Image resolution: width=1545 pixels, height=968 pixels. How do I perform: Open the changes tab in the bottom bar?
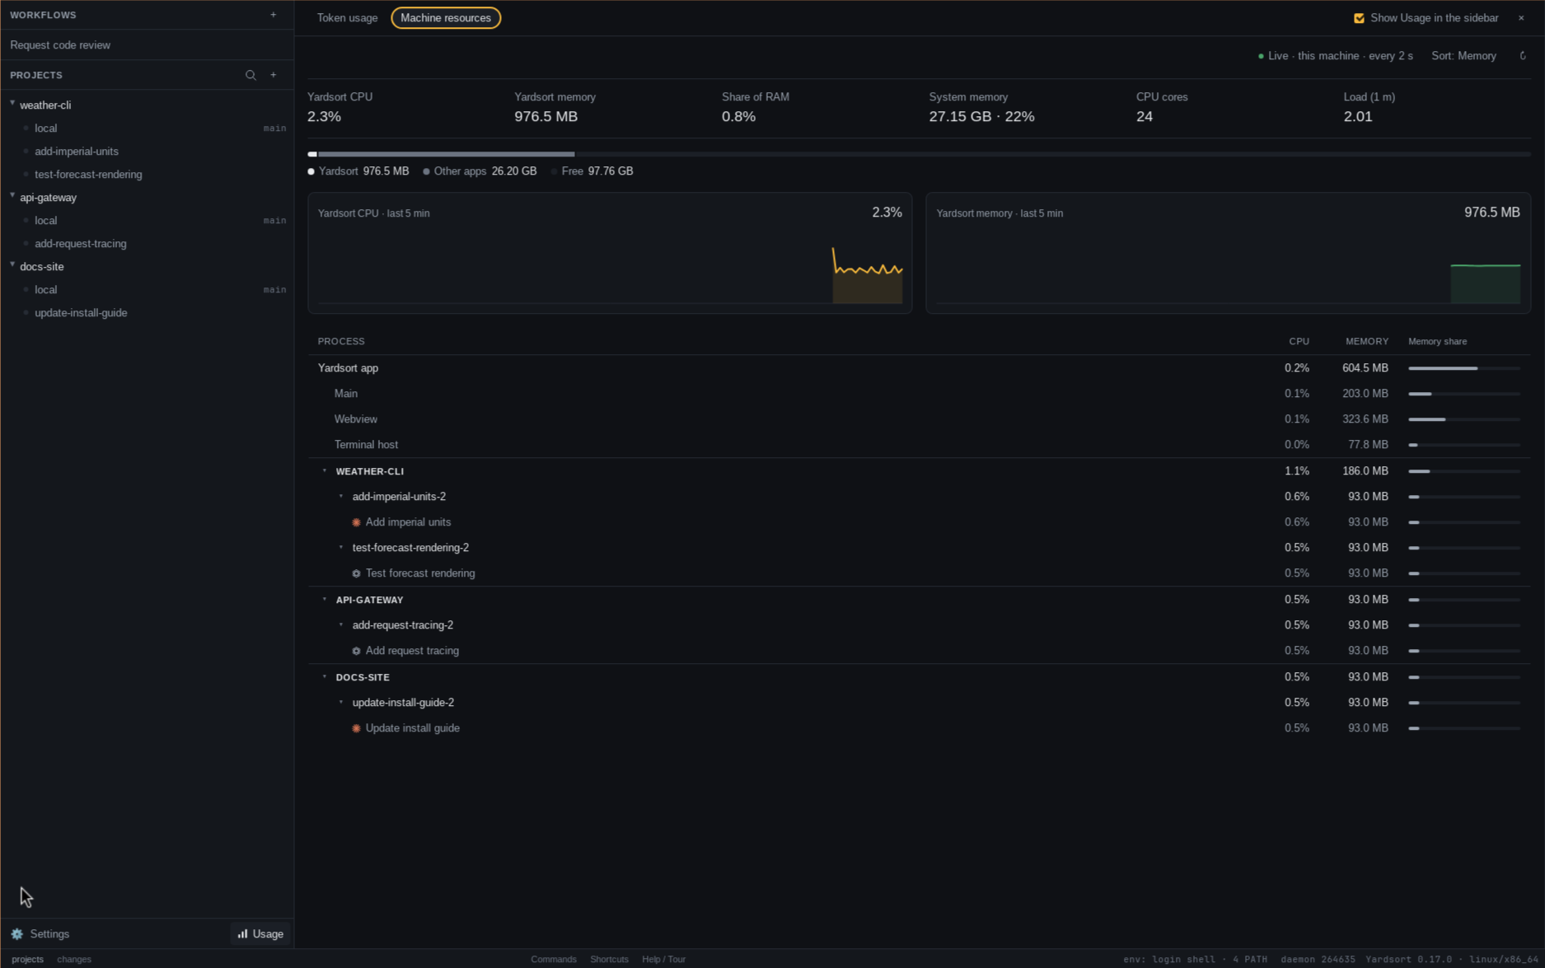point(74,960)
